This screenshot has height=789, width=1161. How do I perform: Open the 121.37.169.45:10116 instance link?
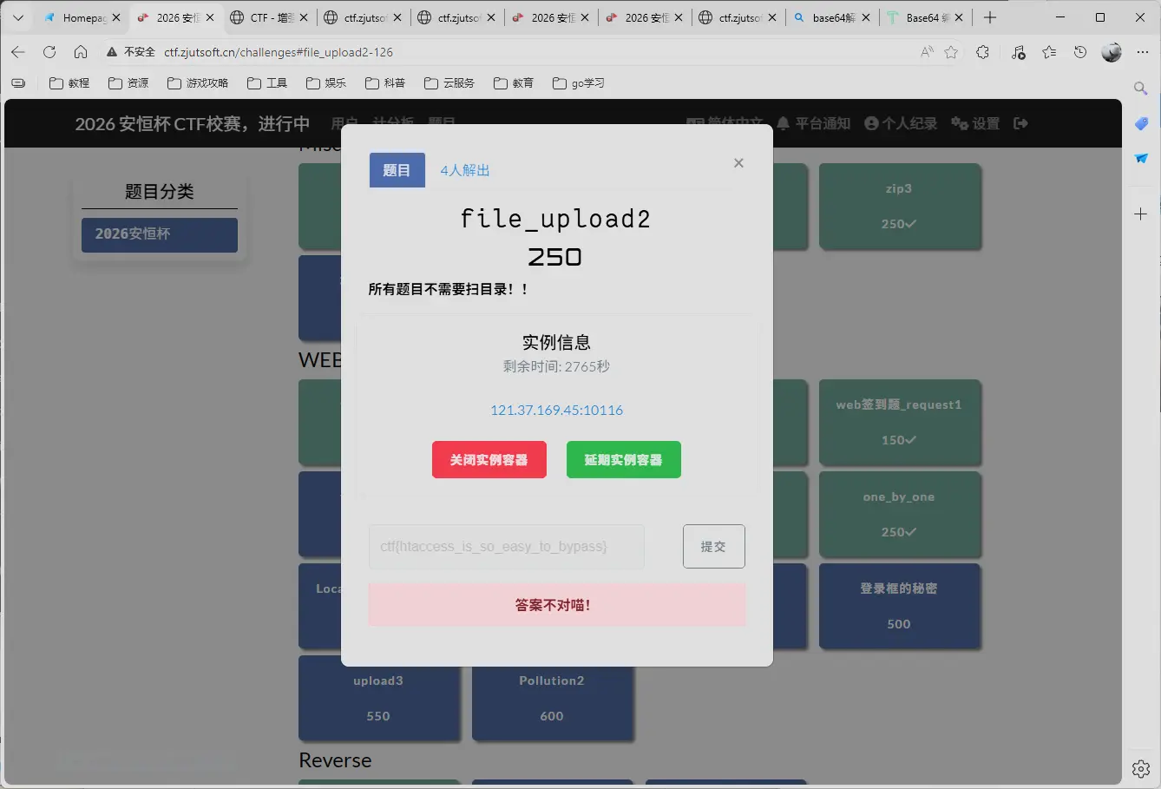(556, 411)
